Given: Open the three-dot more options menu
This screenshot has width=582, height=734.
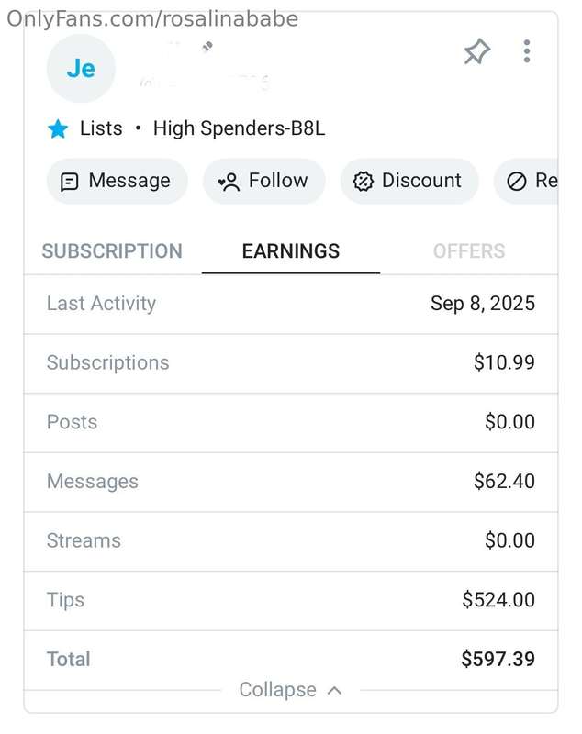Looking at the screenshot, I should pyautogui.click(x=527, y=51).
